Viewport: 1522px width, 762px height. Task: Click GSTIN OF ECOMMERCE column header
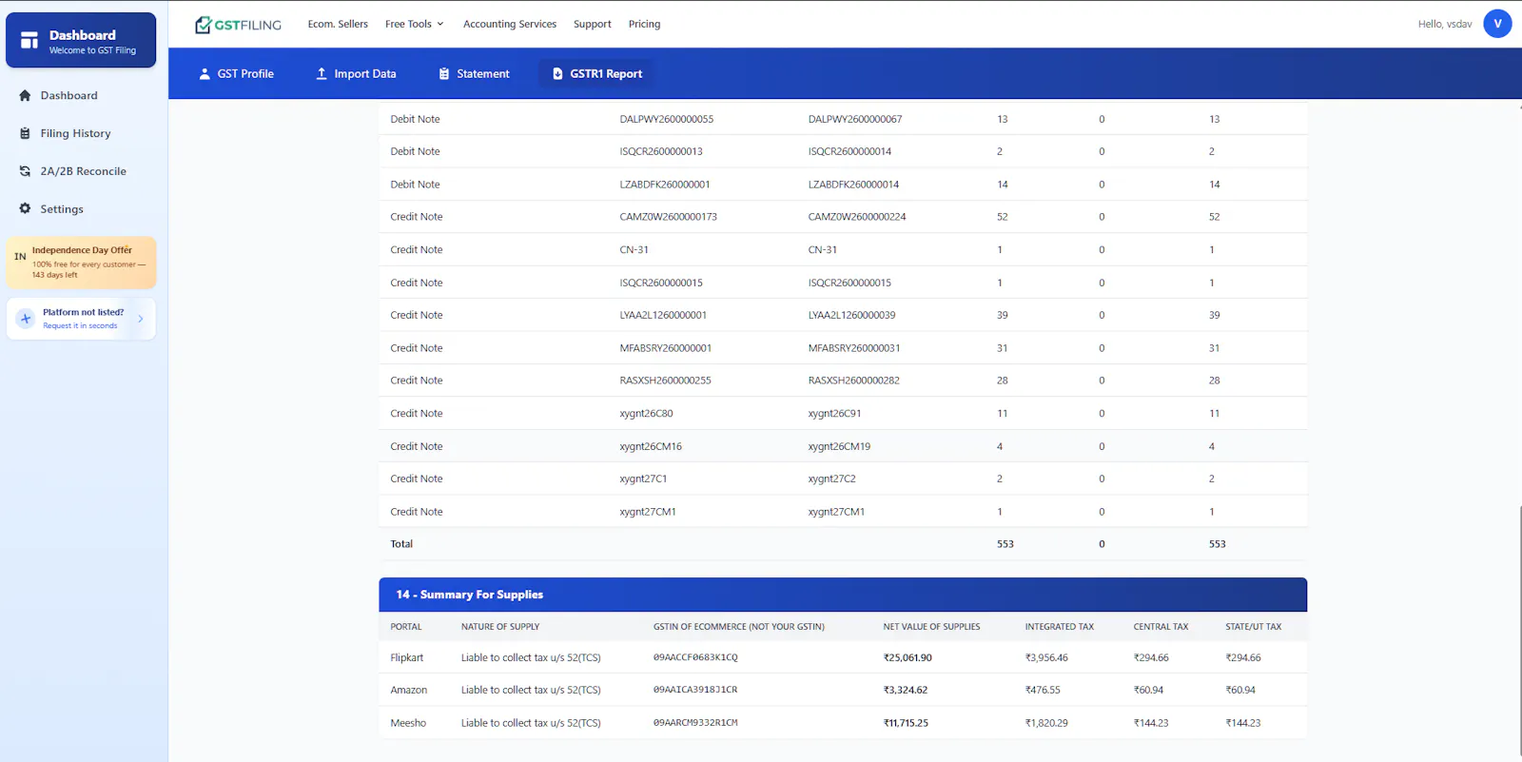pyautogui.click(x=739, y=627)
